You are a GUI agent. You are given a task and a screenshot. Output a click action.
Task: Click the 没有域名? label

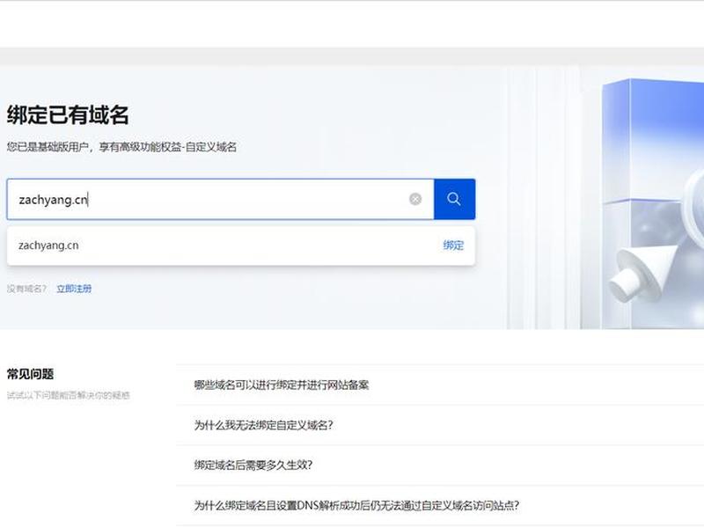coord(26,289)
